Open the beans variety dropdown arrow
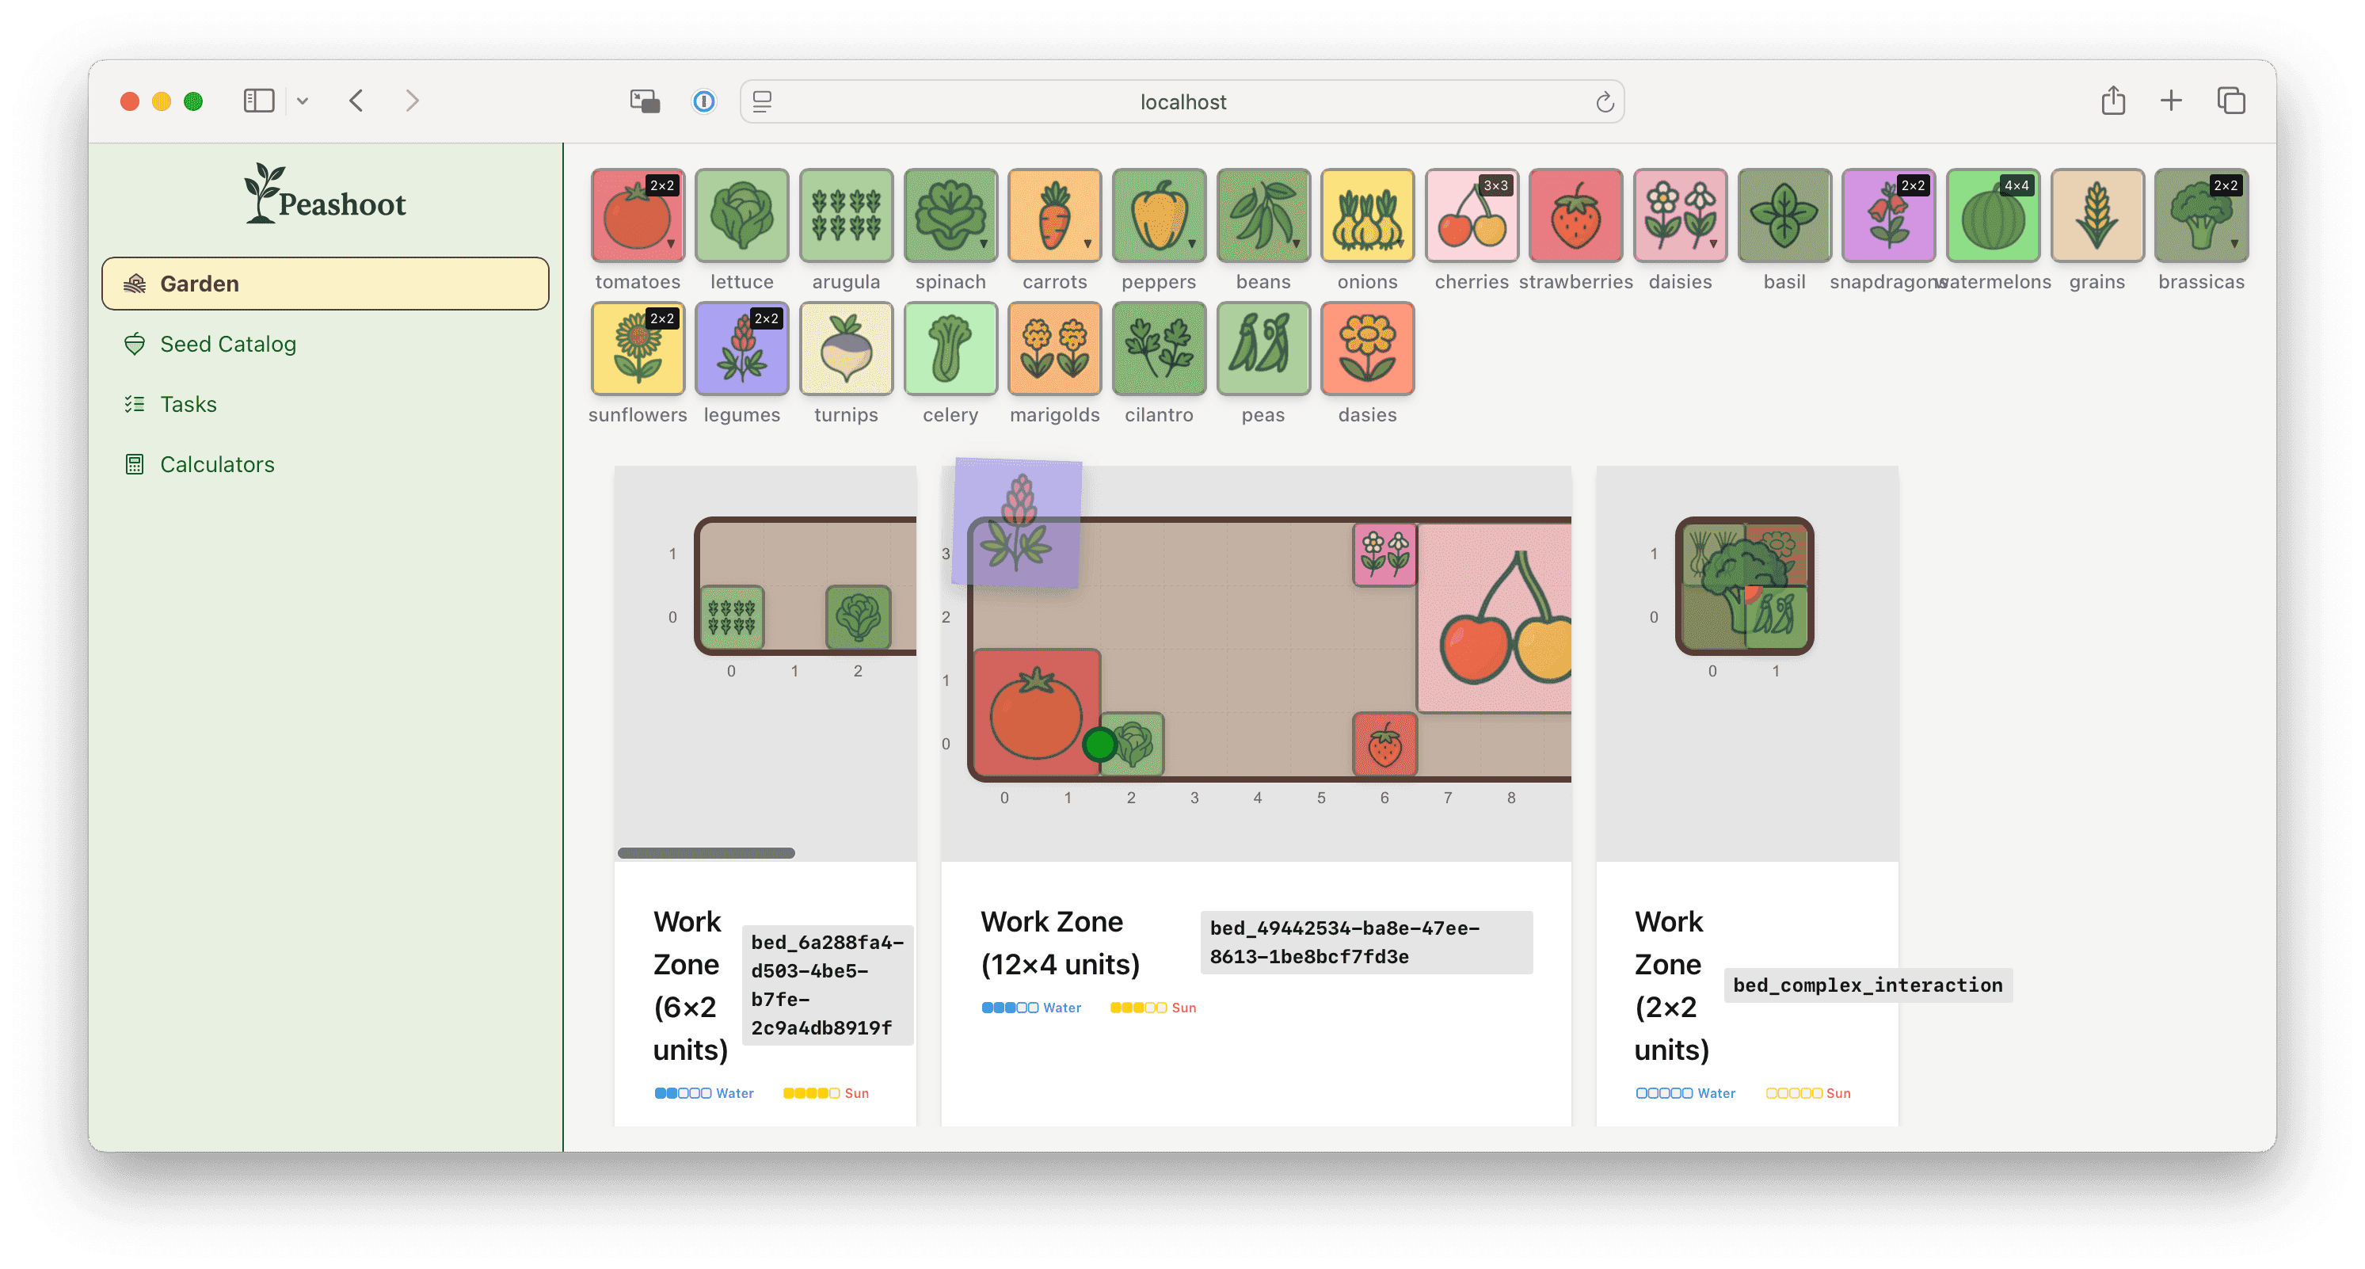 [1297, 244]
